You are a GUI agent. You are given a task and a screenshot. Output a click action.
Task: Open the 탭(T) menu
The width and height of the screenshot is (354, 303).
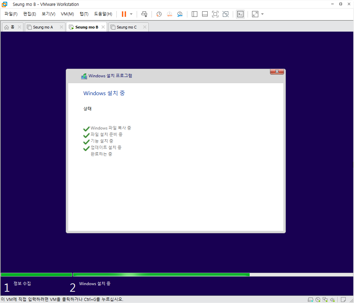(x=84, y=14)
